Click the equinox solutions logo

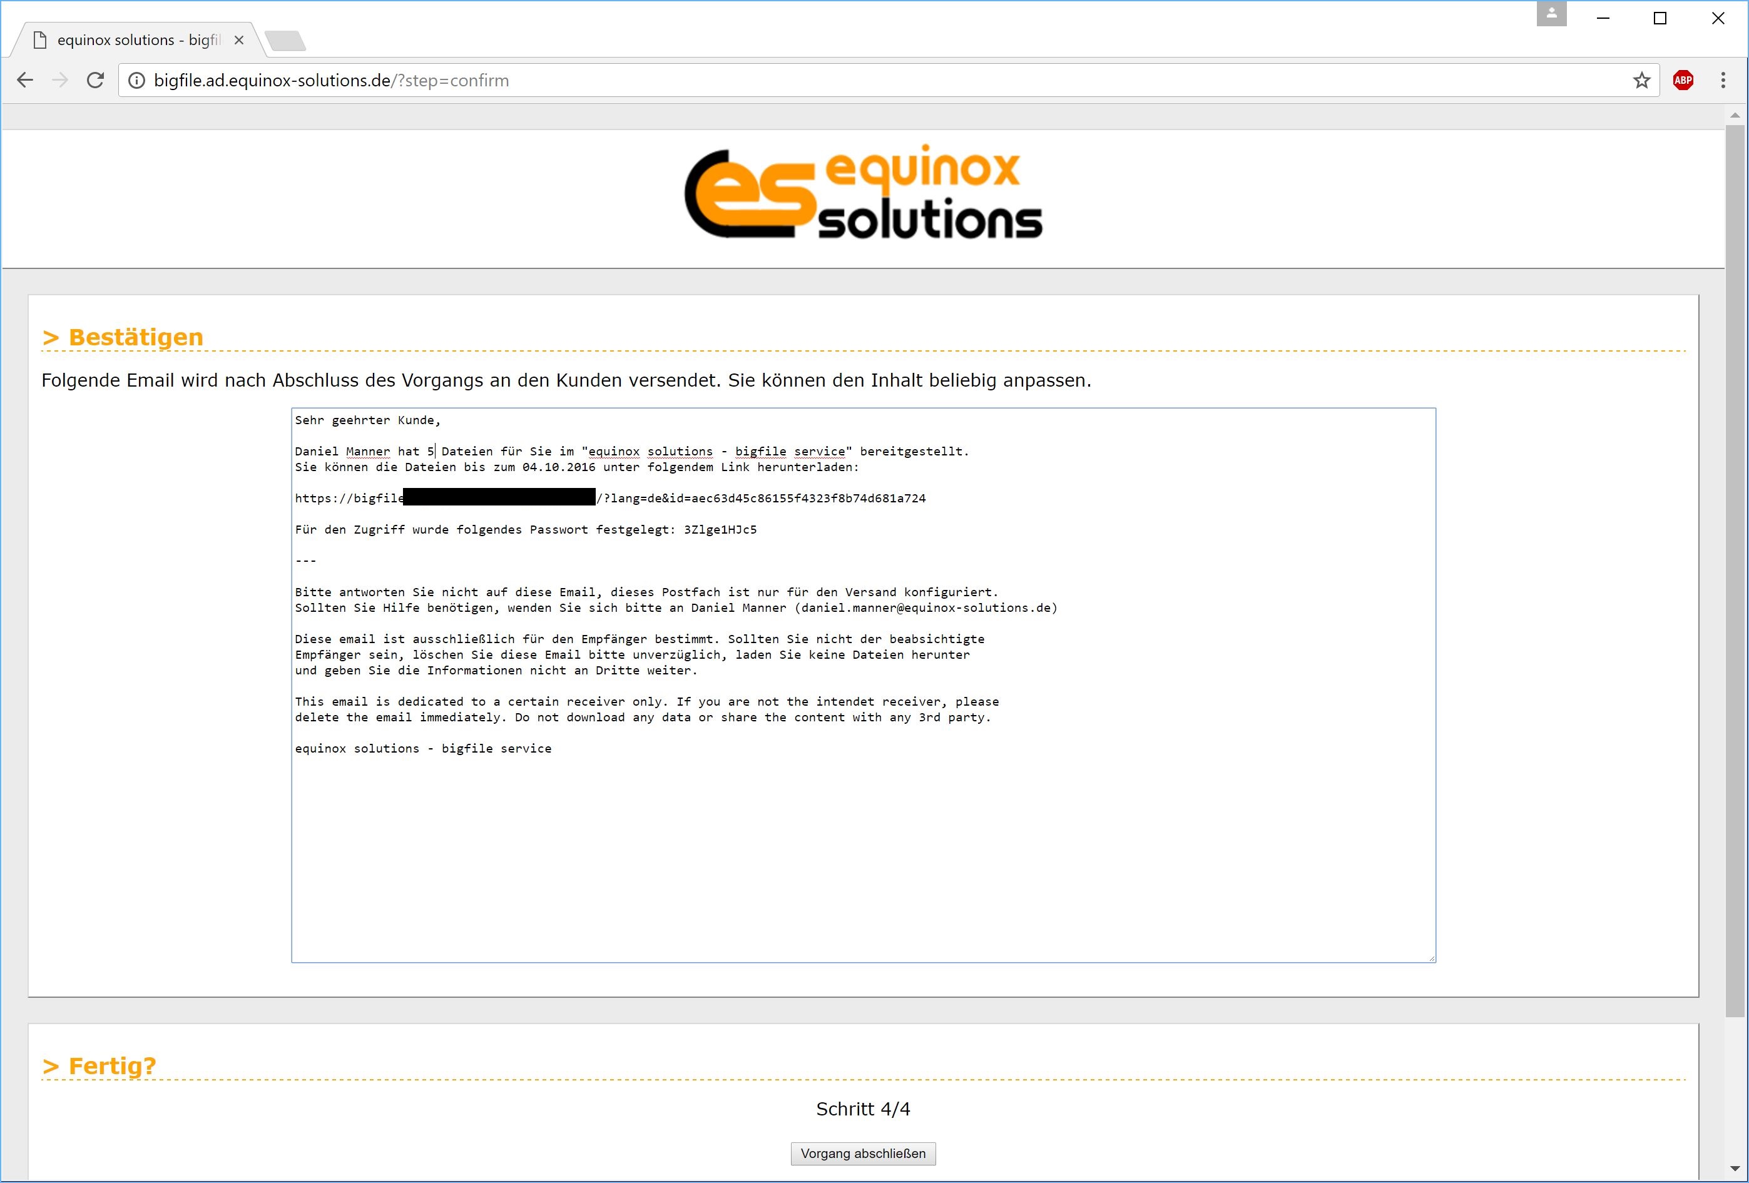pyautogui.click(x=863, y=193)
